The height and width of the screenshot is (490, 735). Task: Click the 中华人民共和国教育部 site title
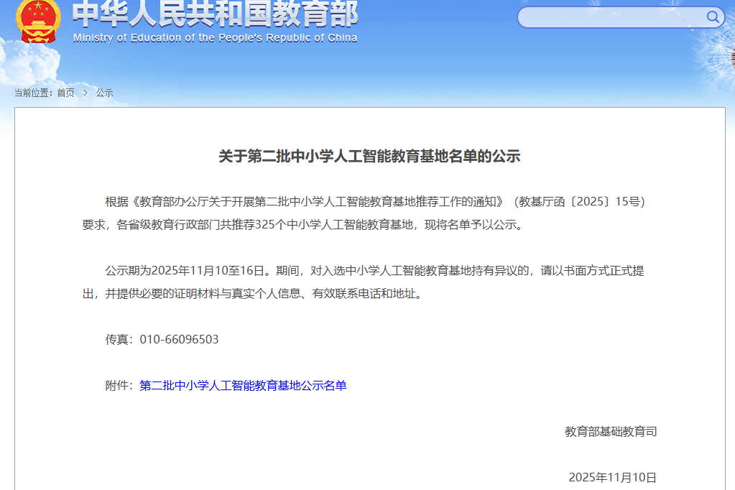[x=215, y=13]
